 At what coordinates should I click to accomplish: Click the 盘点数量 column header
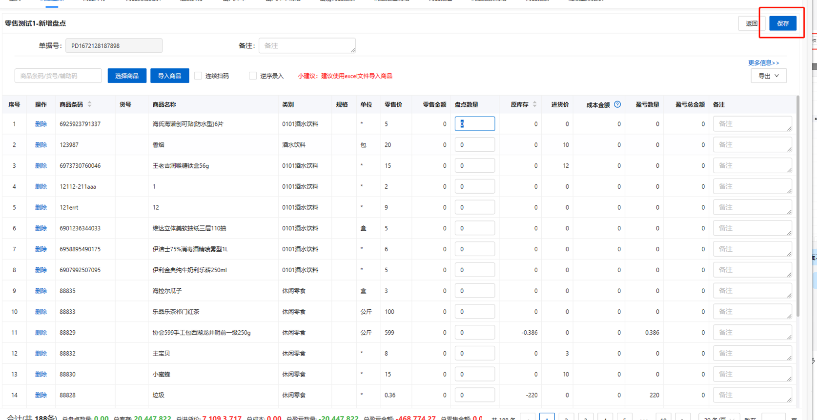click(467, 104)
